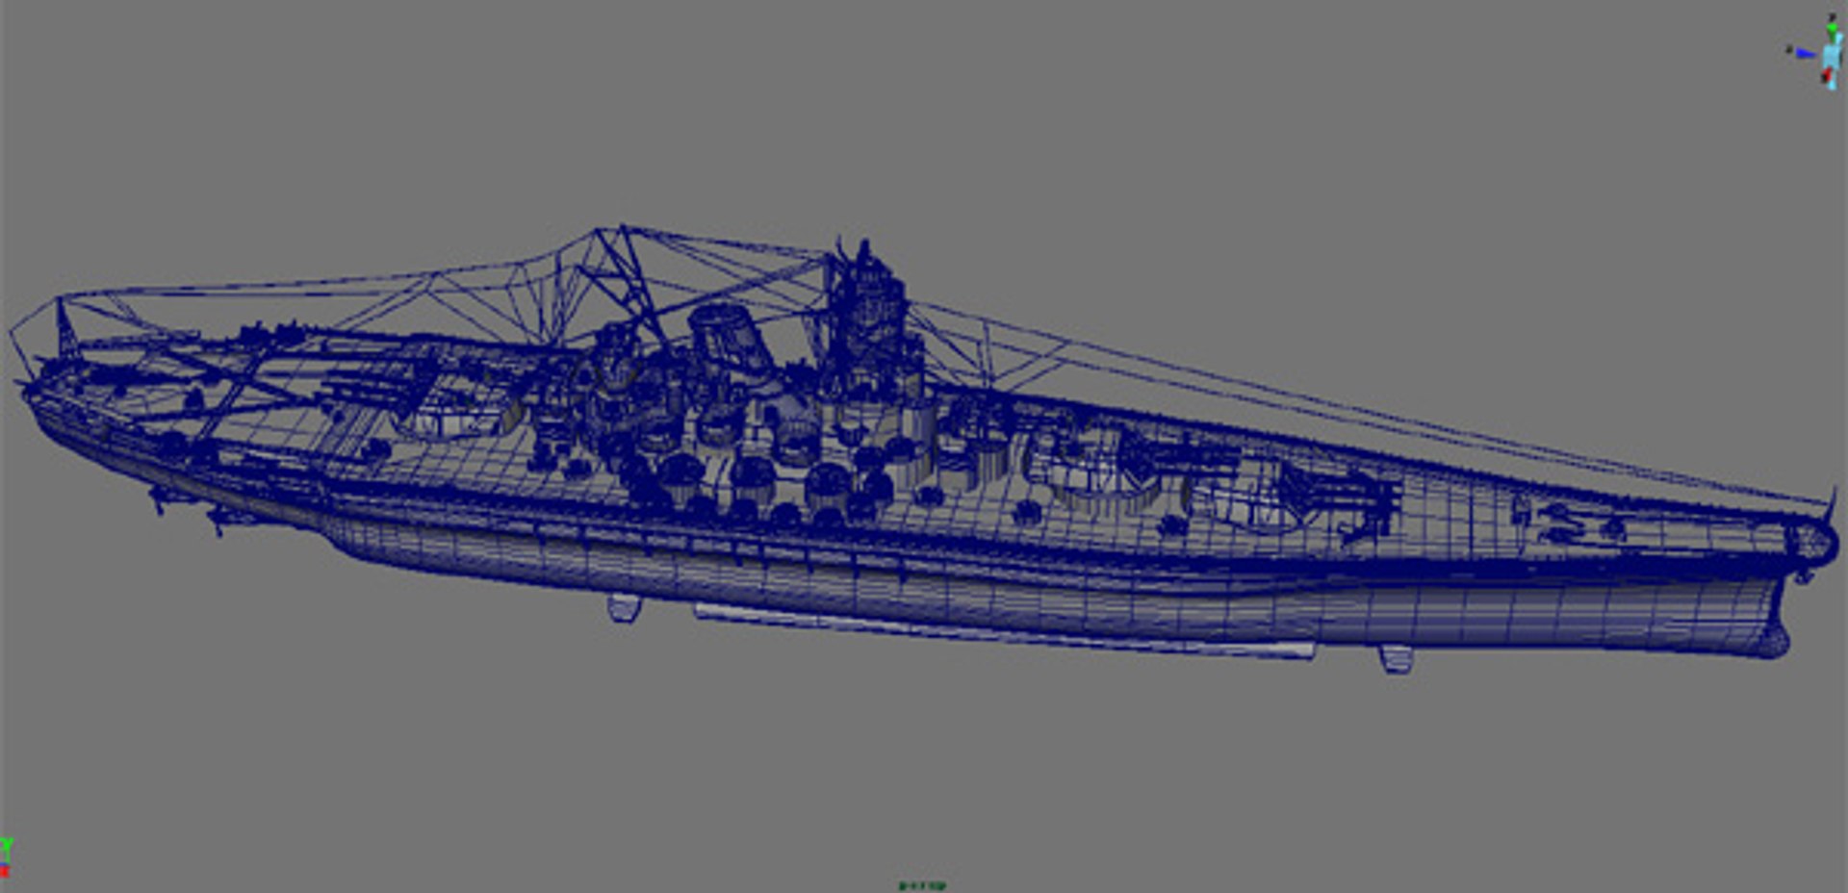This screenshot has height=893, width=1848.
Task: Click the green camera name label at the bottom center
Action: 923,886
